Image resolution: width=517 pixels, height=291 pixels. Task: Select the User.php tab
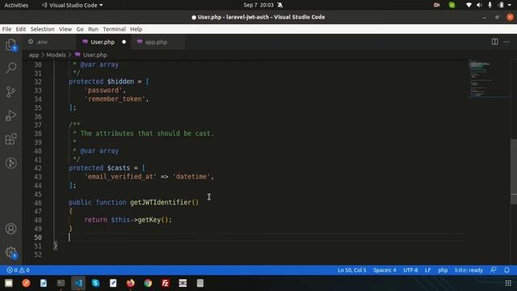pos(103,42)
